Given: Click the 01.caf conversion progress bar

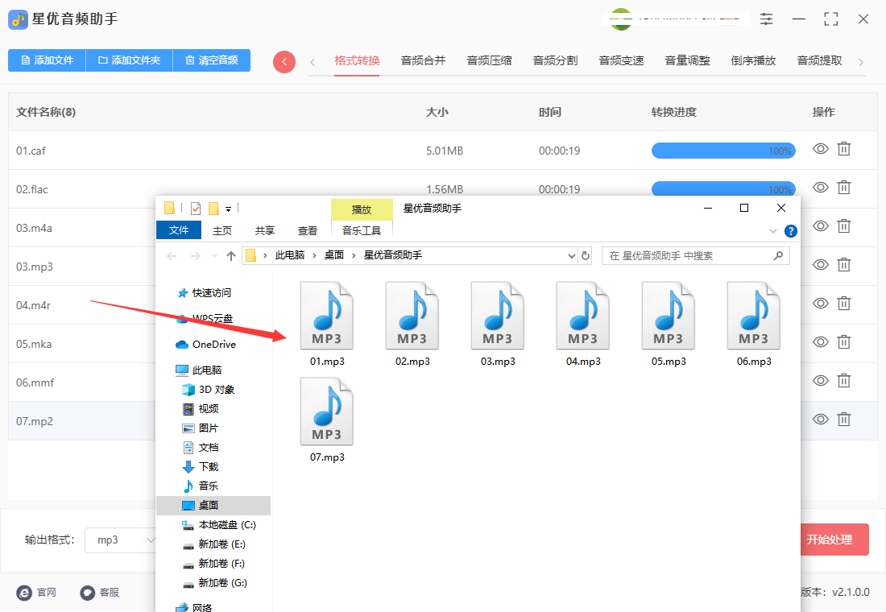Looking at the screenshot, I should [723, 151].
